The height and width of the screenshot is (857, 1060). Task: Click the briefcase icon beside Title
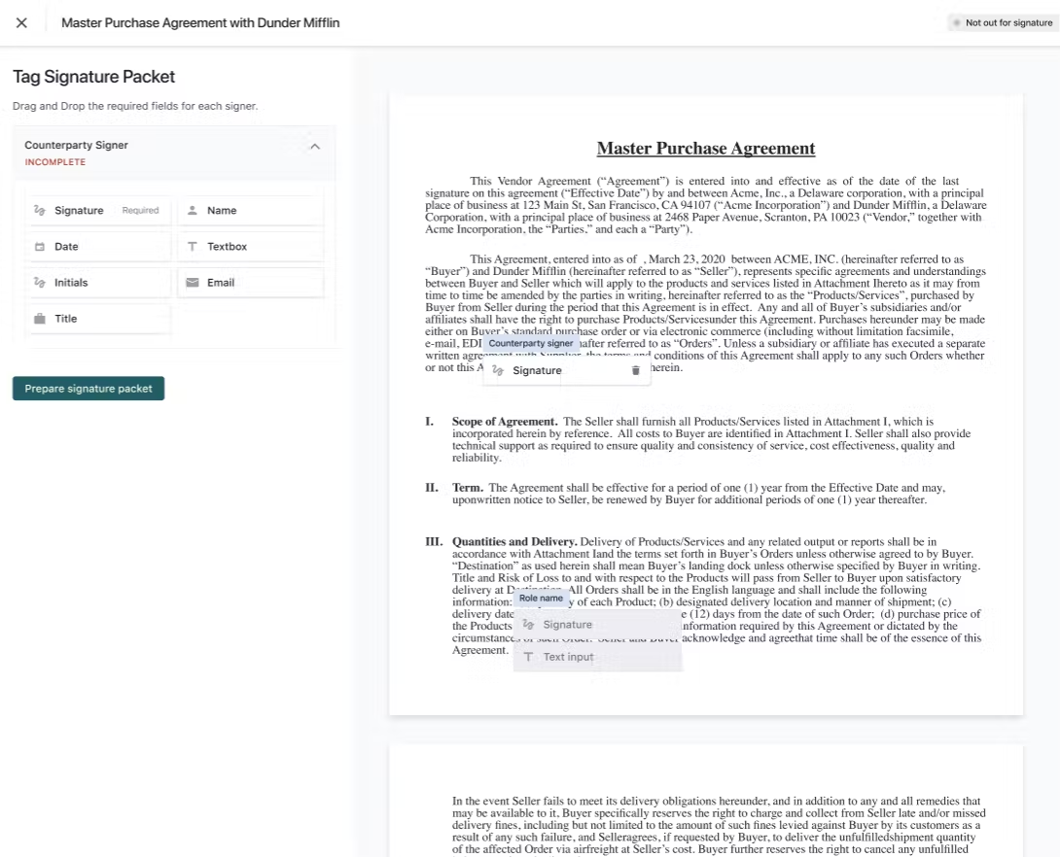[x=40, y=319]
